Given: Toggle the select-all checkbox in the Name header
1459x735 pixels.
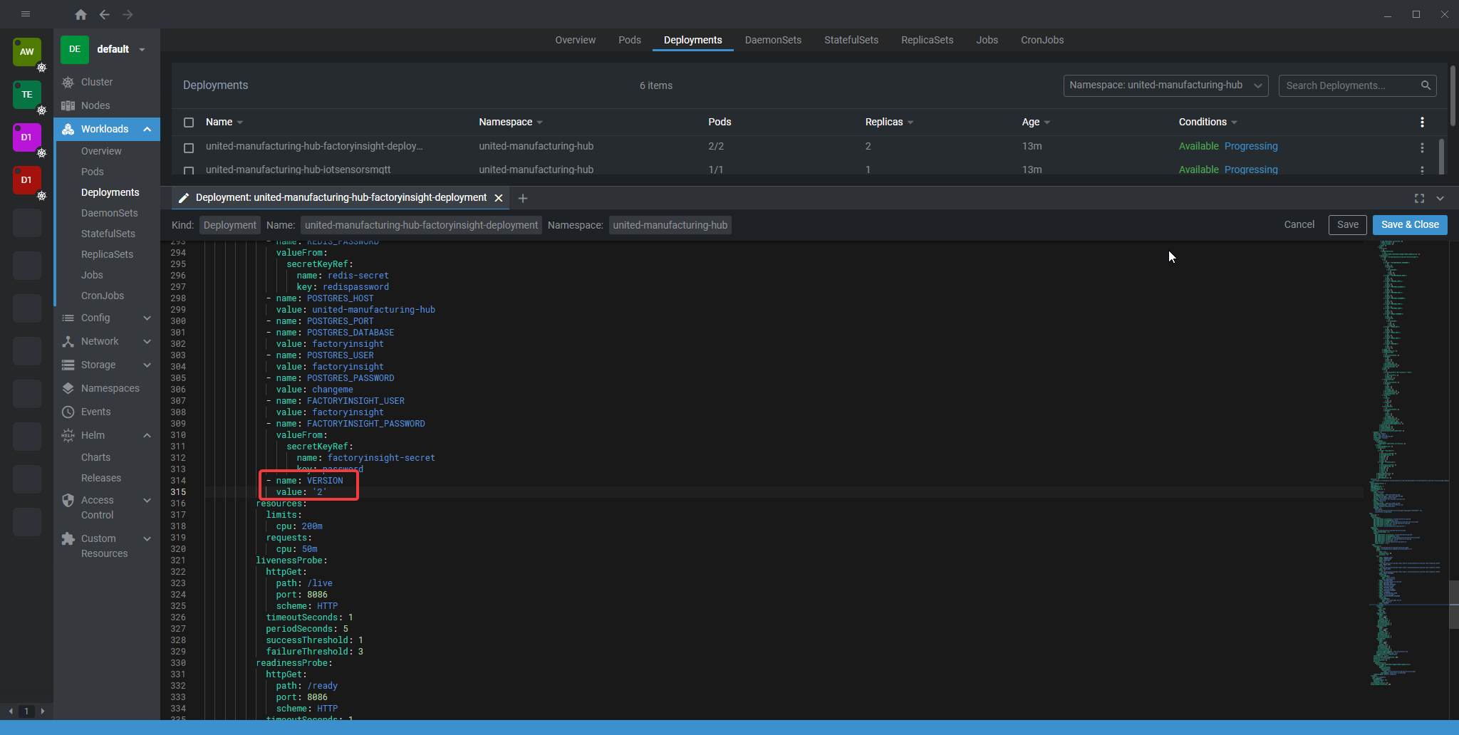Looking at the screenshot, I should tap(189, 123).
